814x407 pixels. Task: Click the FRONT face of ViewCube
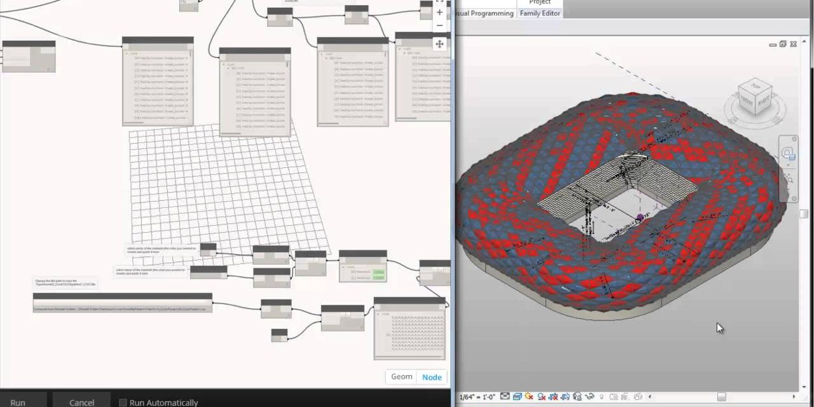(x=746, y=101)
